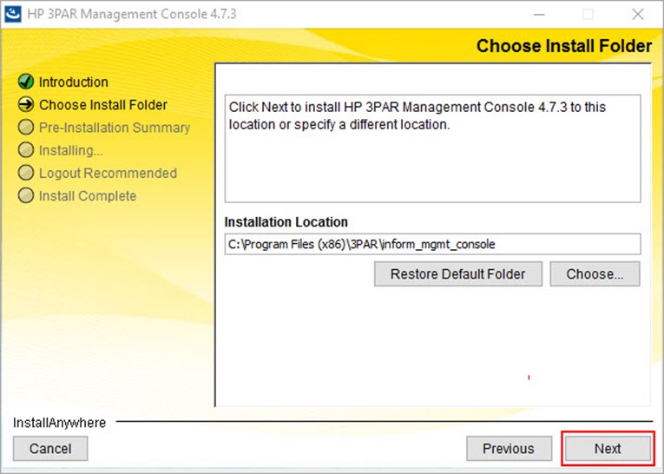Click the circle icon beside Pre-Installation Summary
Image resolution: width=664 pixels, height=474 pixels.
click(x=26, y=127)
